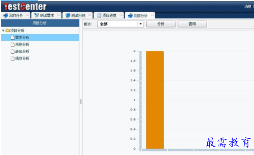Click the panel splitter collapse handle
The height and width of the screenshot is (155, 254).
point(81,101)
